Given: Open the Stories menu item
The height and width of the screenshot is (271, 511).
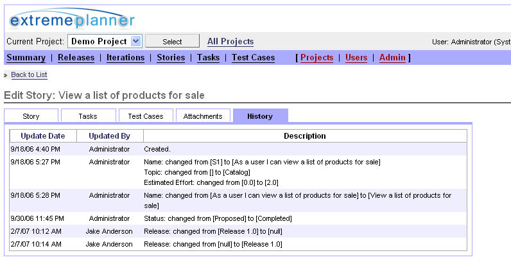Looking at the screenshot, I should 171,58.
